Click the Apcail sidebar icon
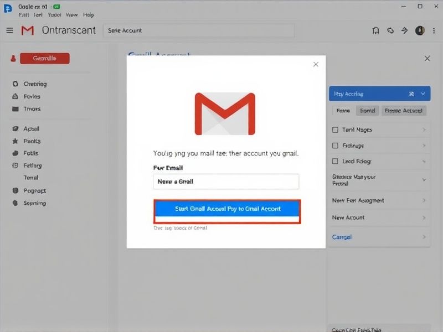Screen dimensions: 443x332 [16, 129]
